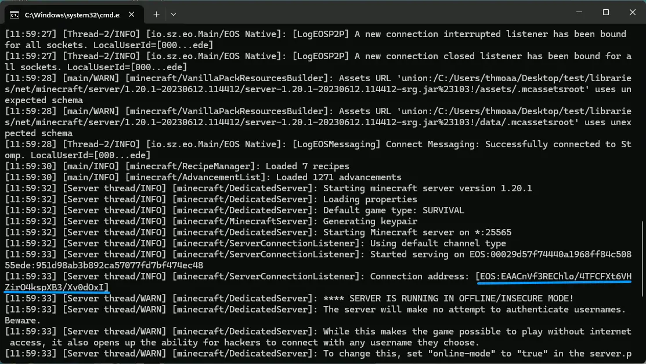Image resolution: width=646 pixels, height=364 pixels.
Task: Minimize the terminal window
Action: point(579,12)
